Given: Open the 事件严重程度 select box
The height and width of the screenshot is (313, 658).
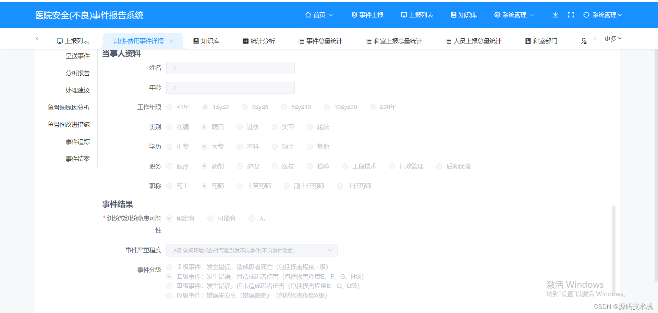Looking at the screenshot, I should click(252, 250).
